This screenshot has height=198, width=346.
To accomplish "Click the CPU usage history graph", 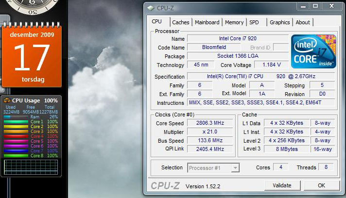I will pos(31,167).
